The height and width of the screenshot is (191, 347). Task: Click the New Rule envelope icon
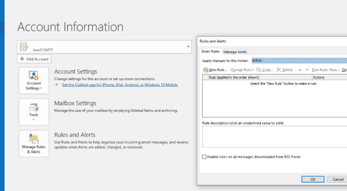[205, 70]
